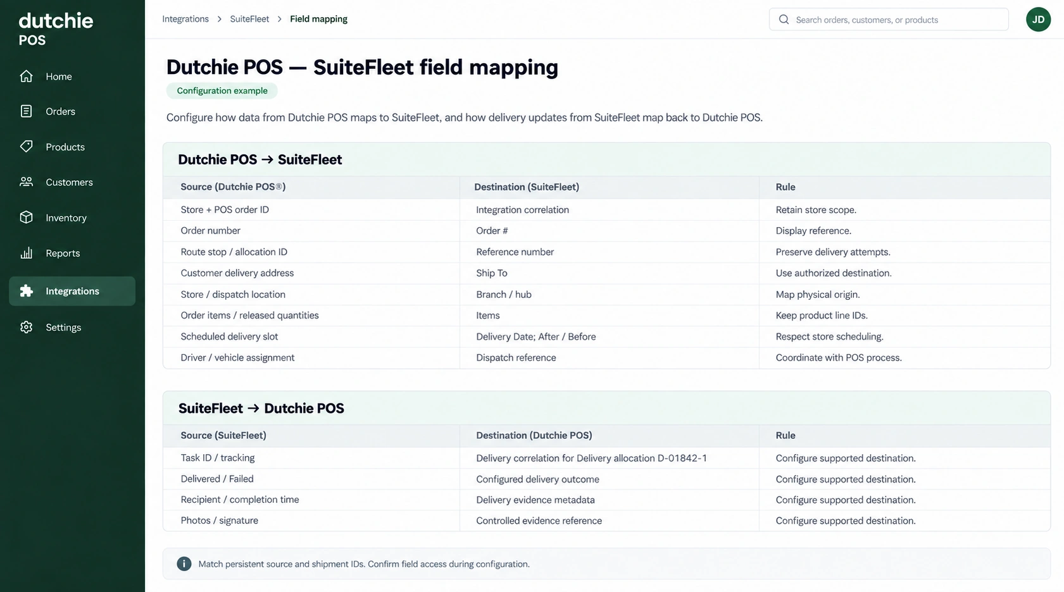The height and width of the screenshot is (592, 1064).
Task: Open the JD user avatar
Action: point(1038,20)
